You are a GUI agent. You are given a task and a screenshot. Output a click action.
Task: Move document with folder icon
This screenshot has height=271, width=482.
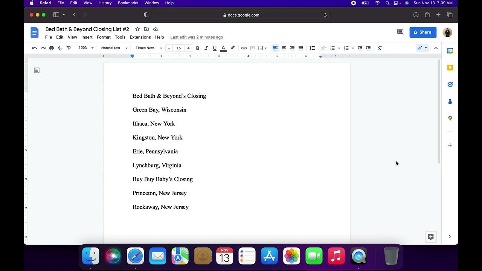[x=146, y=29]
